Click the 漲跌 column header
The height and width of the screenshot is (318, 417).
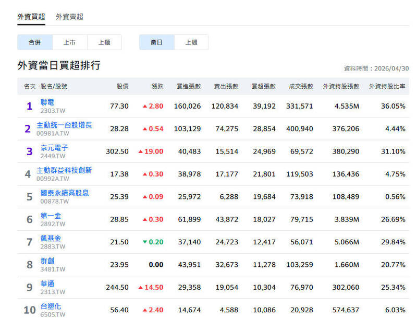157,86
